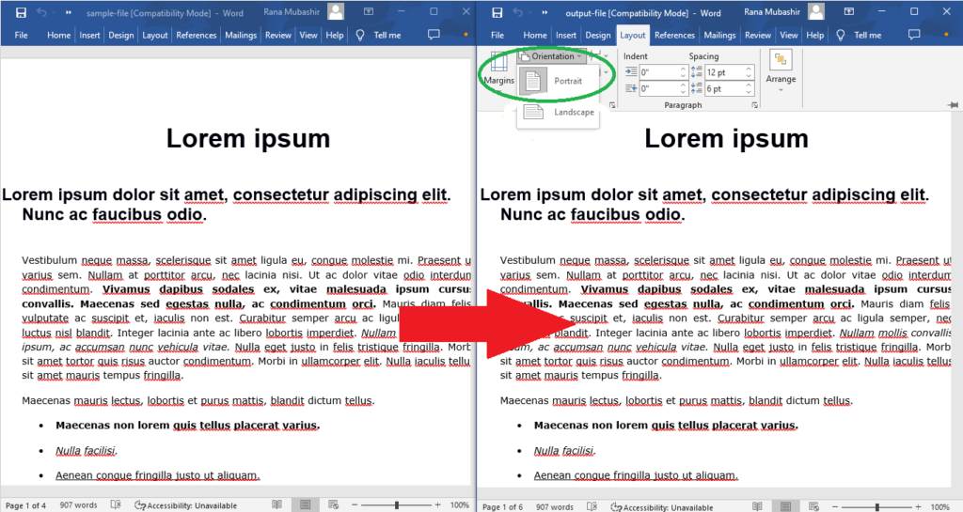
Task: Open Comments icon in the output-file window
Action: tap(910, 35)
